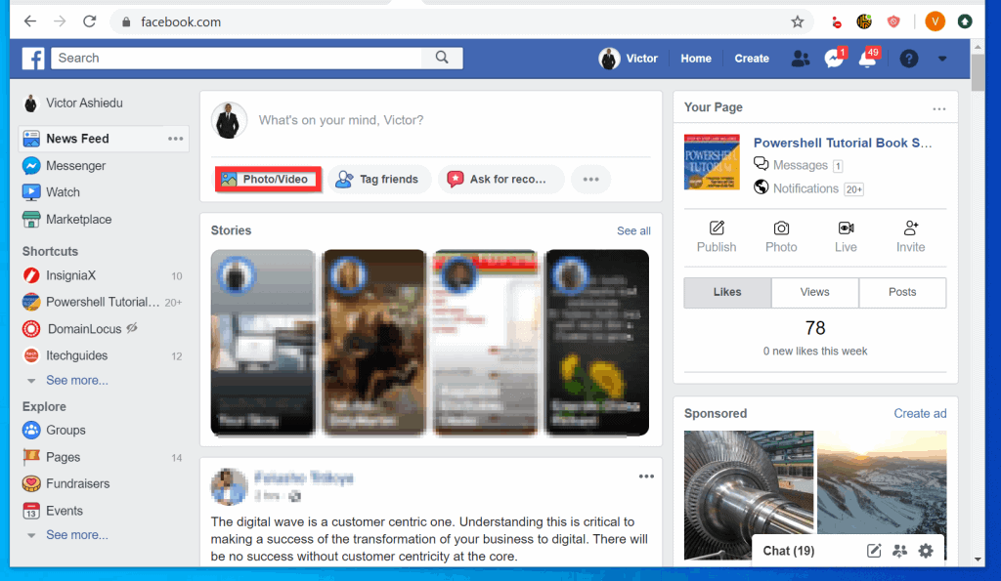Open the third story card

tap(485, 343)
